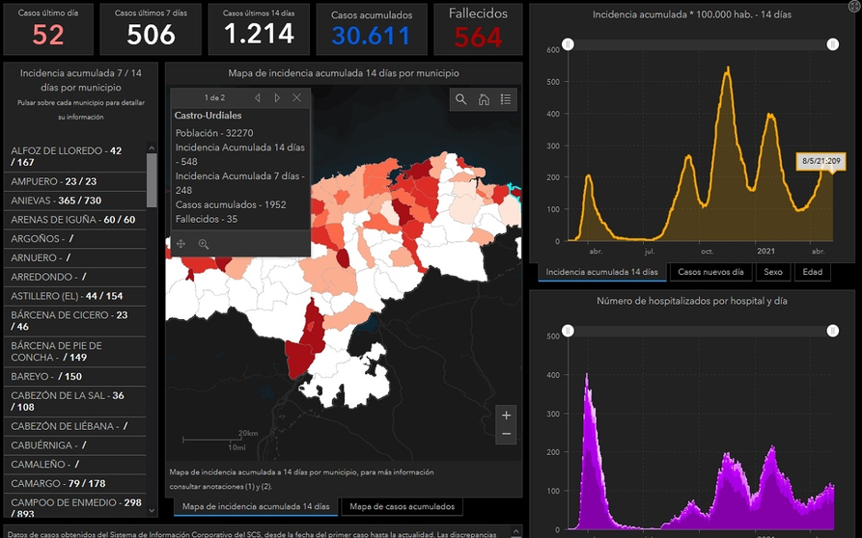Open the map search tool

pos(460,99)
